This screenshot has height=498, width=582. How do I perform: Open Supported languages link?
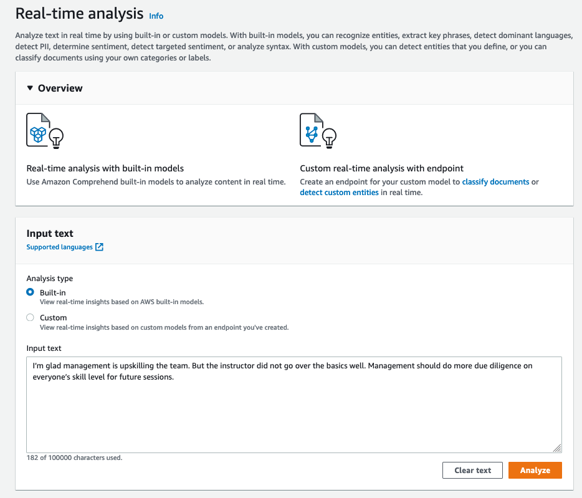(59, 247)
